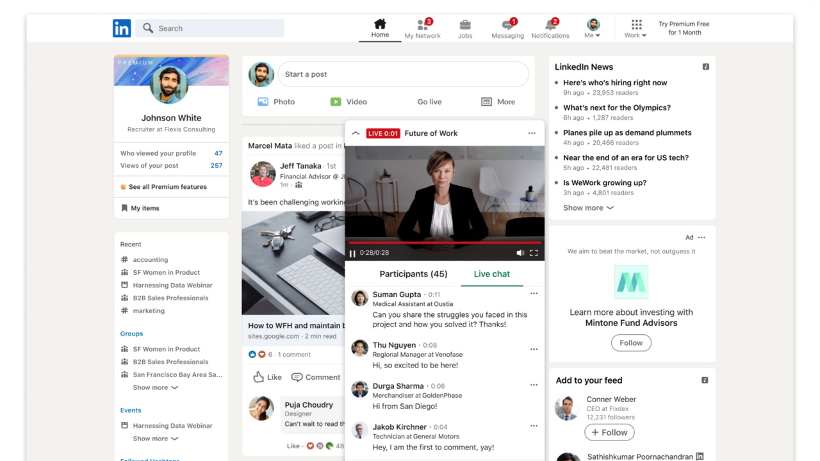
Task: Open Conner Weber's profile photo
Action: point(567,408)
